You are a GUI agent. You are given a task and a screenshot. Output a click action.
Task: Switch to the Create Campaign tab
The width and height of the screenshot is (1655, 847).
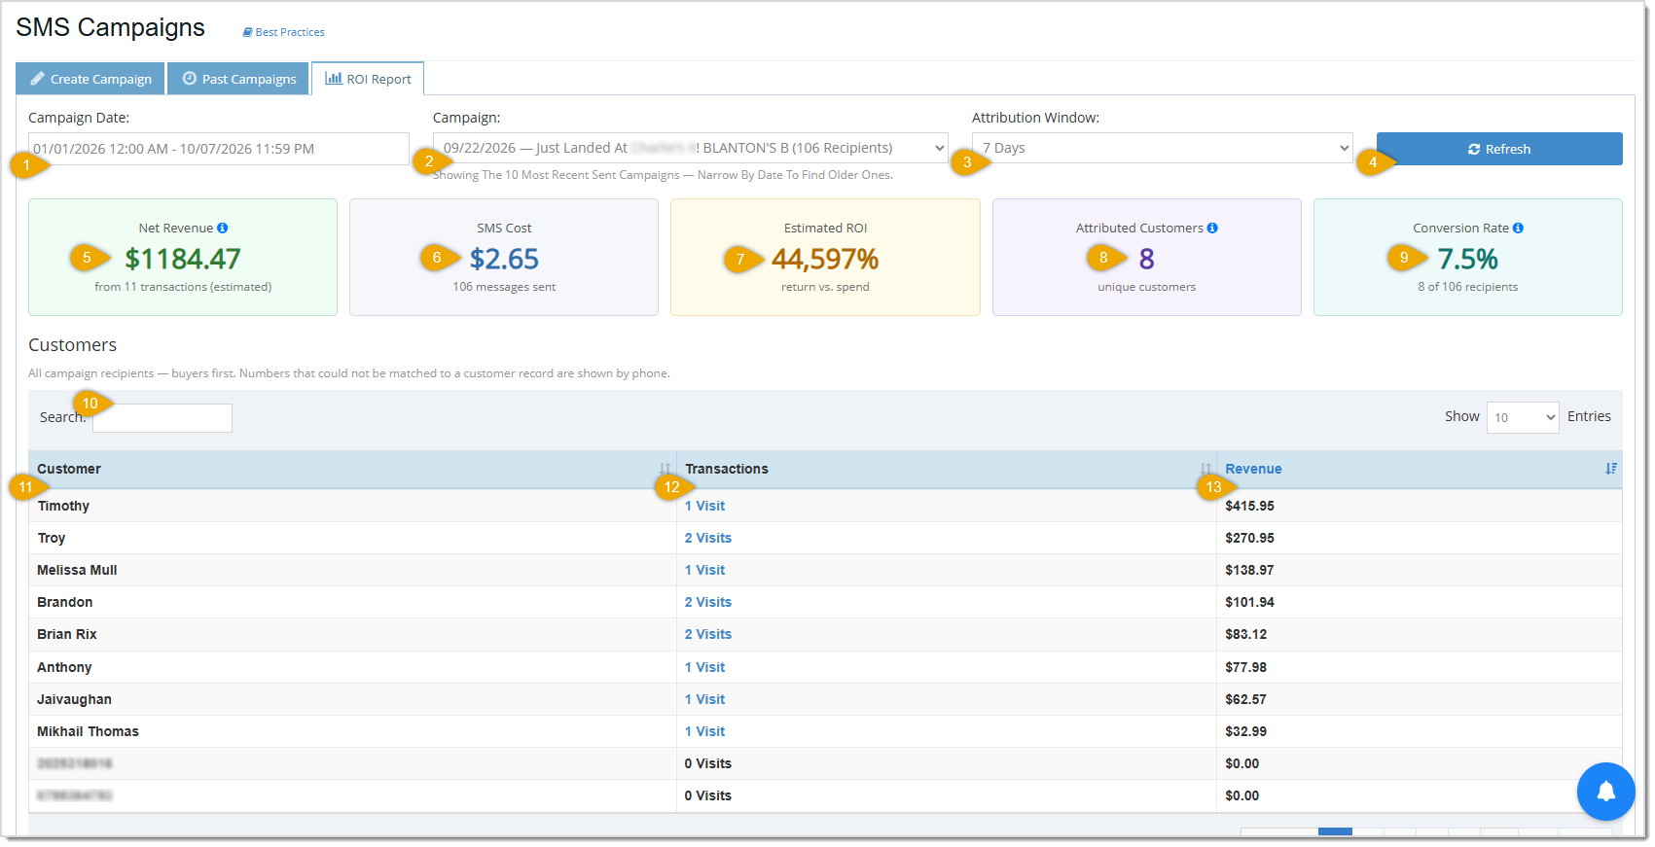(90, 79)
